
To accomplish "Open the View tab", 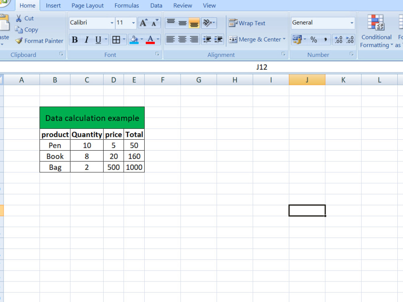I will pyautogui.click(x=209, y=5).
